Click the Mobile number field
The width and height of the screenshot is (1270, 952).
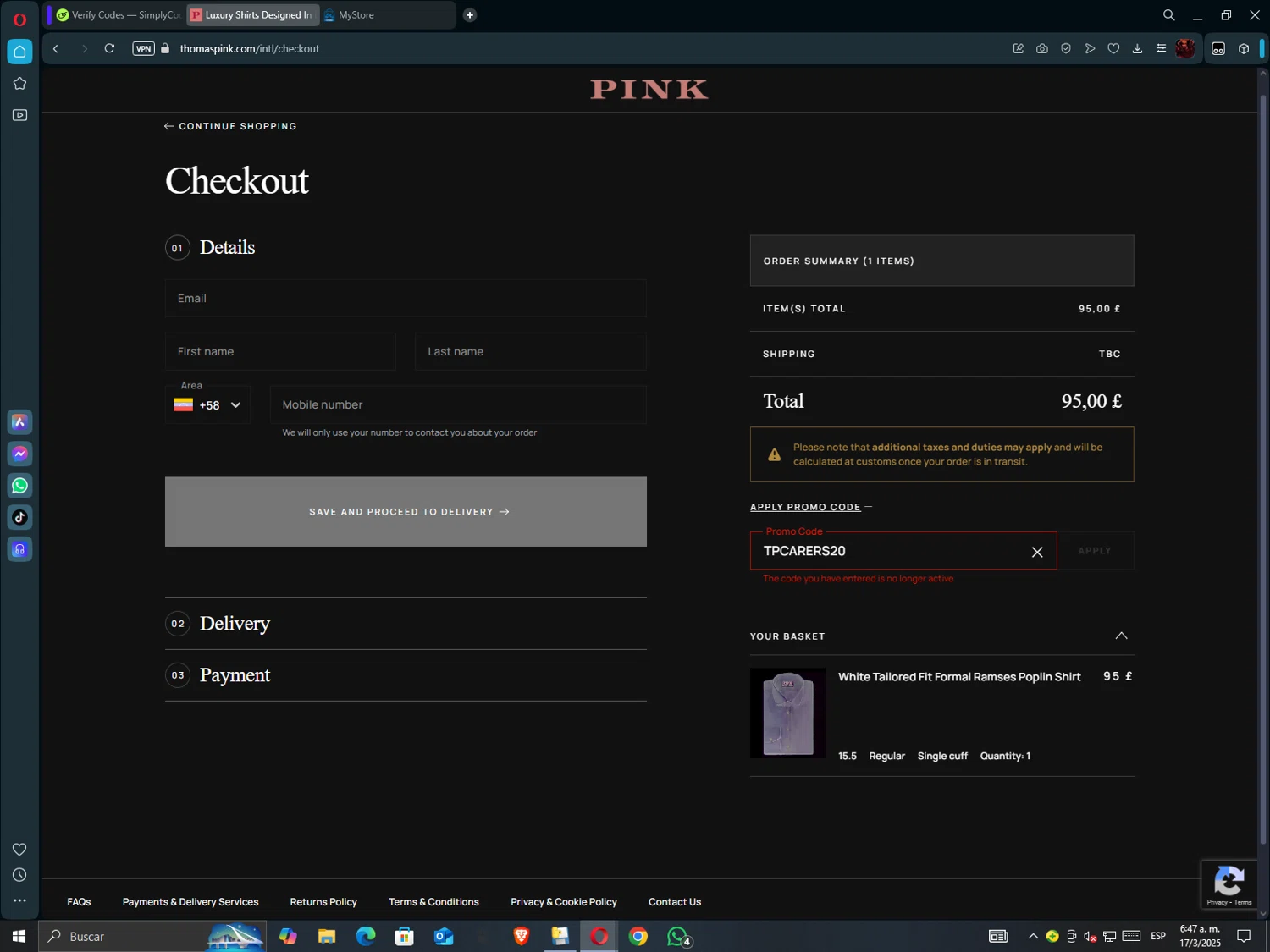(458, 405)
